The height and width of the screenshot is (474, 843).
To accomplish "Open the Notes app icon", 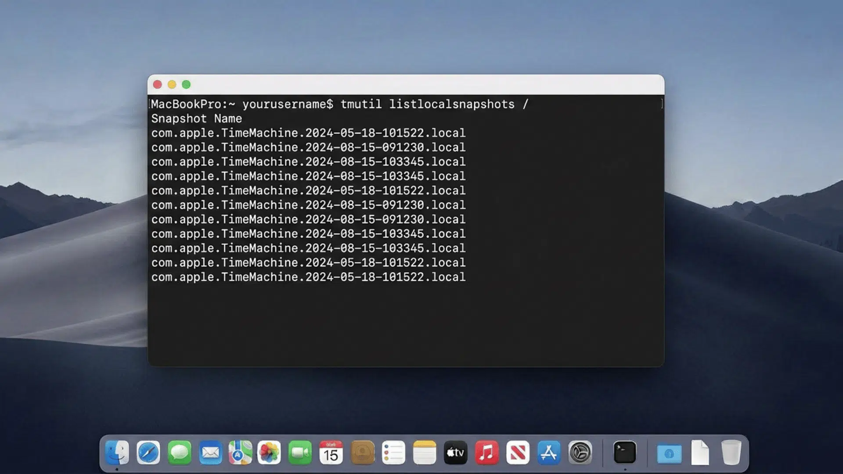I will pos(425,452).
